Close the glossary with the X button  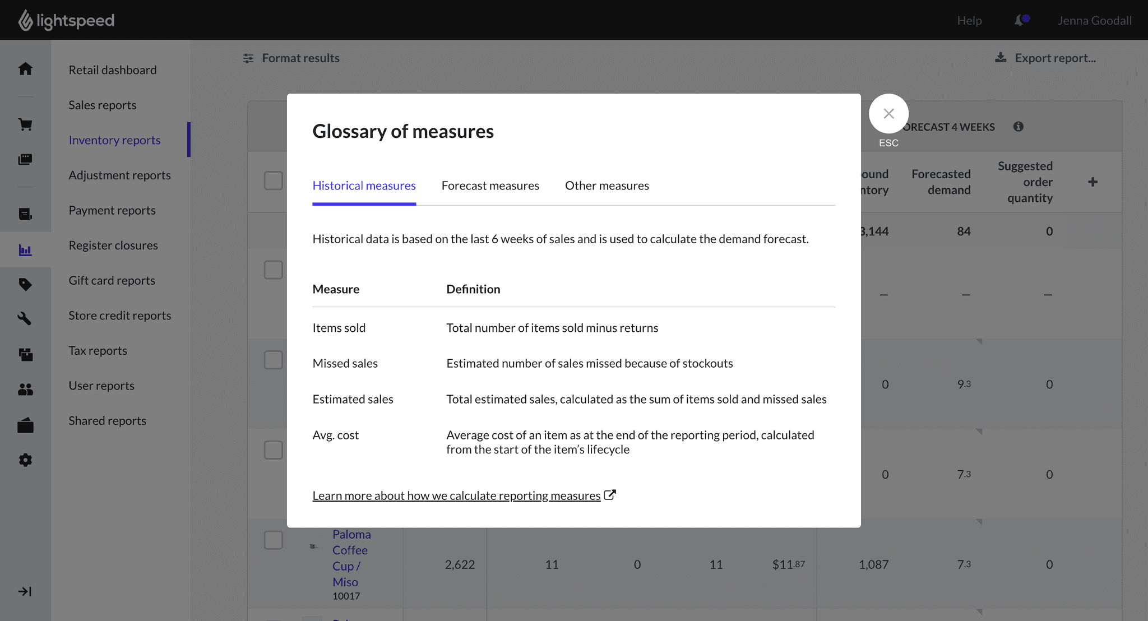pyautogui.click(x=888, y=114)
